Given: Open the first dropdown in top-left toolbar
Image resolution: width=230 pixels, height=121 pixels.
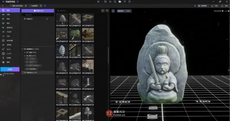Looking at the screenshot, I should (19, 6).
